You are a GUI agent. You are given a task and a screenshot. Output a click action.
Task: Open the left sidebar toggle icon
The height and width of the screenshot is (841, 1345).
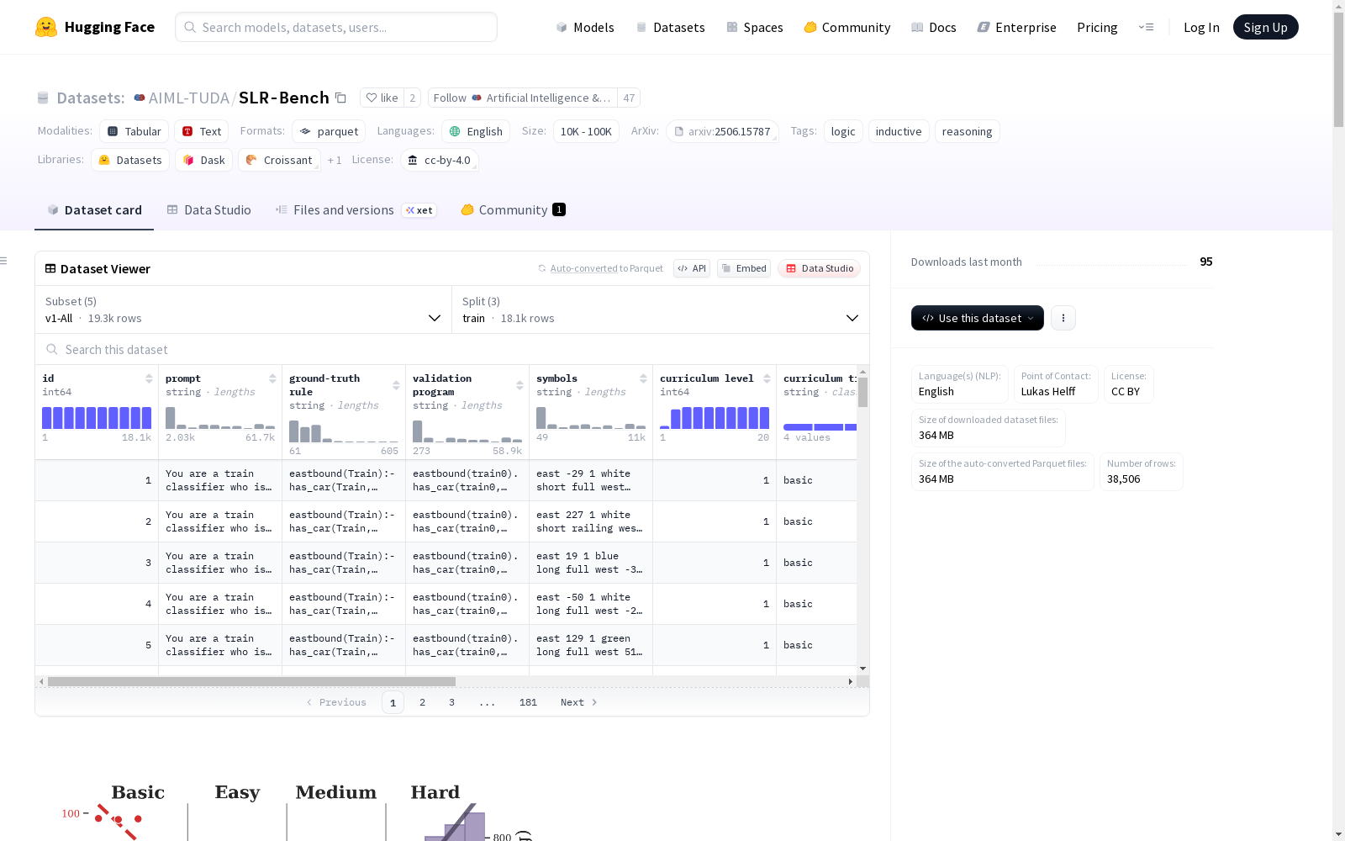pos(3,261)
